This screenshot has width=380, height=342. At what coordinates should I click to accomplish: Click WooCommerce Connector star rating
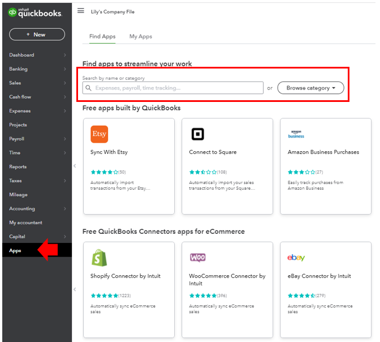point(203,296)
